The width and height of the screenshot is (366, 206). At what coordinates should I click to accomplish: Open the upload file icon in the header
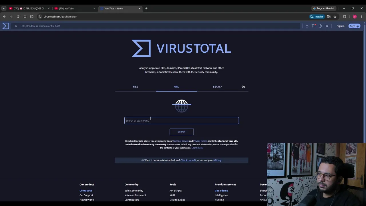(307, 26)
